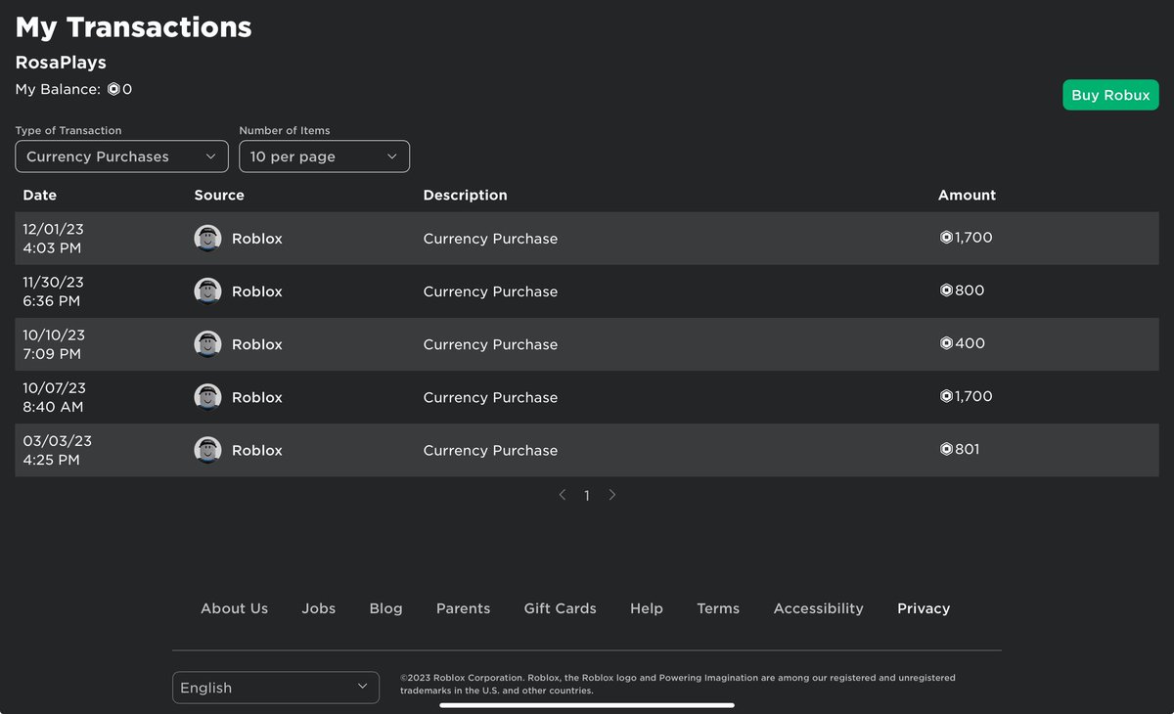The image size is (1174, 714).
Task: Click the Description column header
Action: 466,195
